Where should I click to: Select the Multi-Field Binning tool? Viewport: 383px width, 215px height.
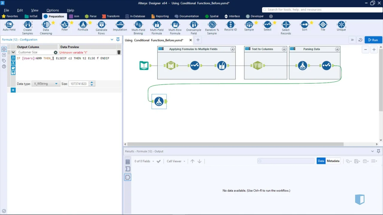point(138,28)
